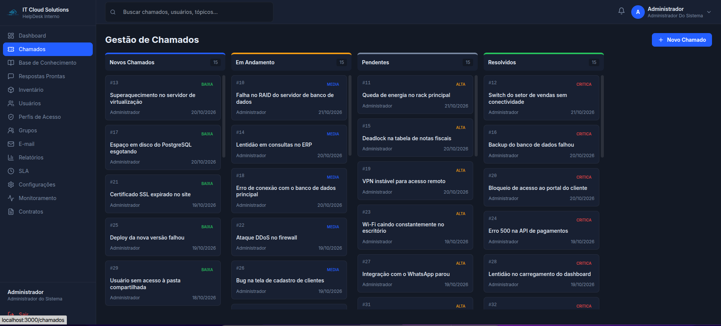Screen dimensions: 721x326
Task: Open ticket Backup do banco de dados falhou
Action: (x=542, y=144)
